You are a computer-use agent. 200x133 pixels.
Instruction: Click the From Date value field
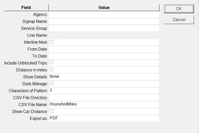(104, 49)
